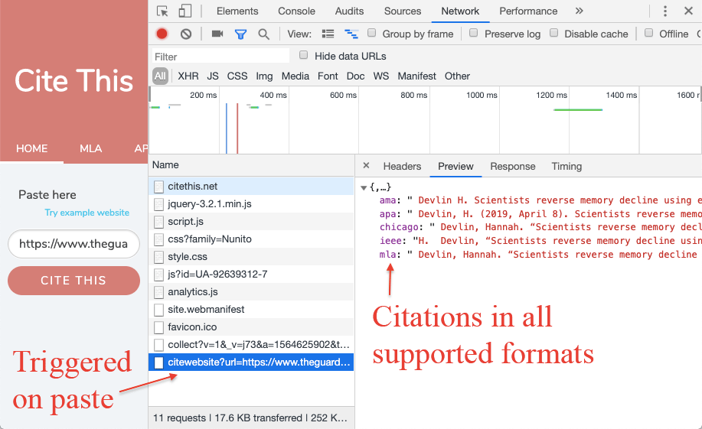Switch to the Sources tab

(x=403, y=11)
